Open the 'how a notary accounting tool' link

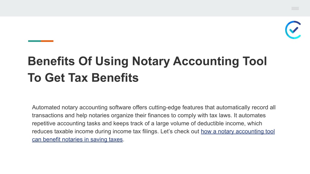coord(238,131)
